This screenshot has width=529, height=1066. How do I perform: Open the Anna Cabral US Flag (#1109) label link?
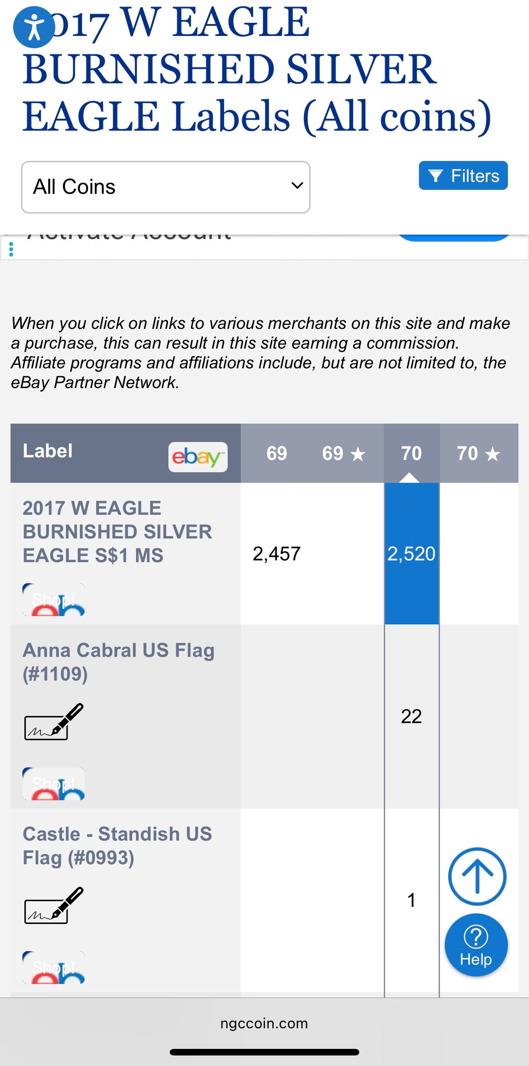[118, 662]
